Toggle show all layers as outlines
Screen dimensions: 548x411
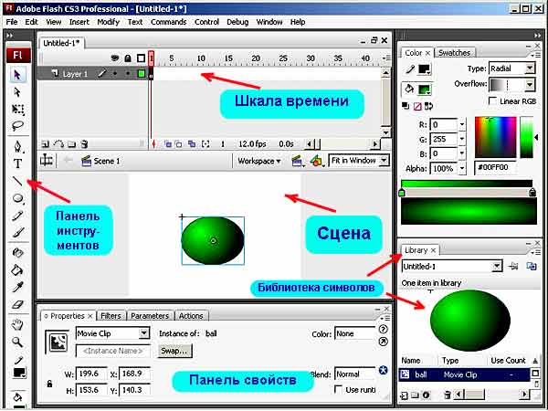[x=141, y=58]
